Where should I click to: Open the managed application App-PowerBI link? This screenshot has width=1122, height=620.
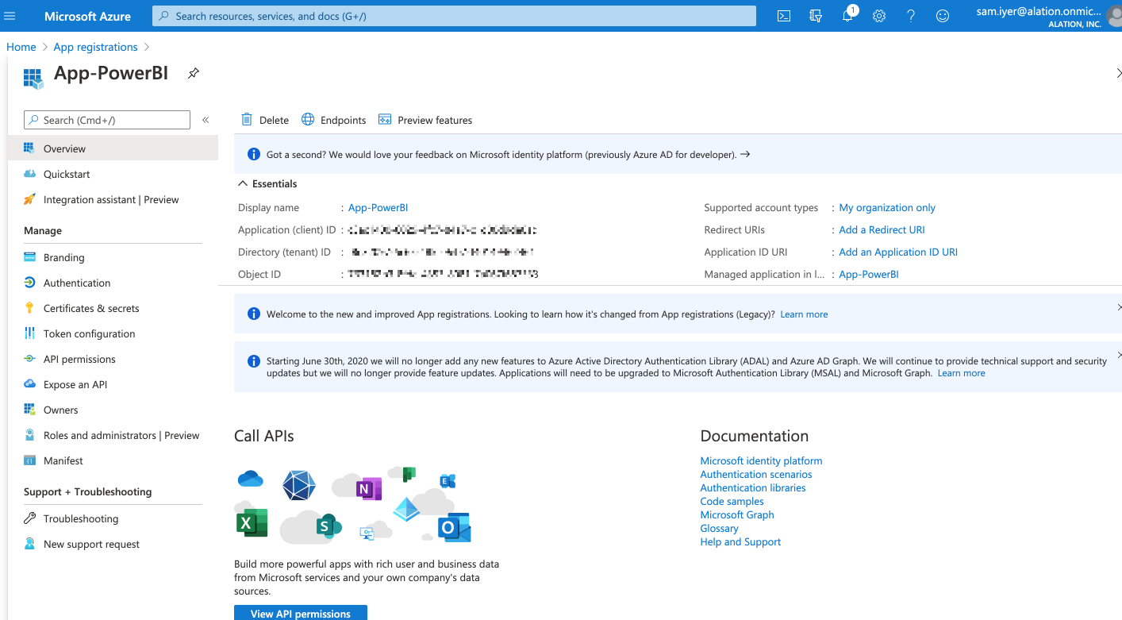(x=869, y=274)
